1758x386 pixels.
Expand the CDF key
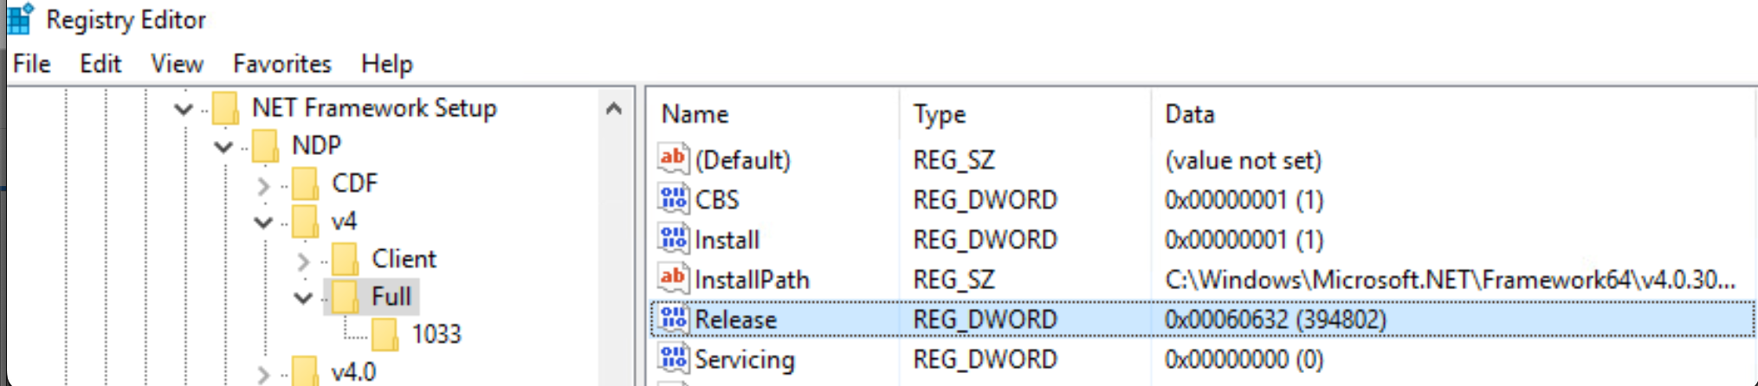pyautogui.click(x=263, y=185)
